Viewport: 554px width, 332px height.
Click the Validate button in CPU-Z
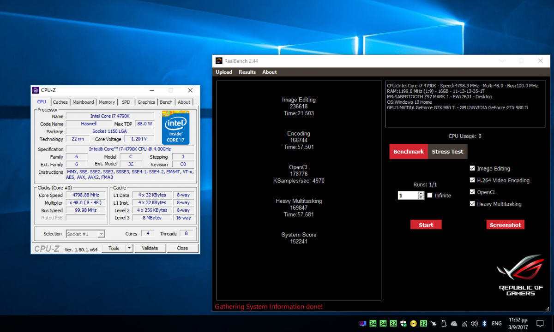(150, 248)
